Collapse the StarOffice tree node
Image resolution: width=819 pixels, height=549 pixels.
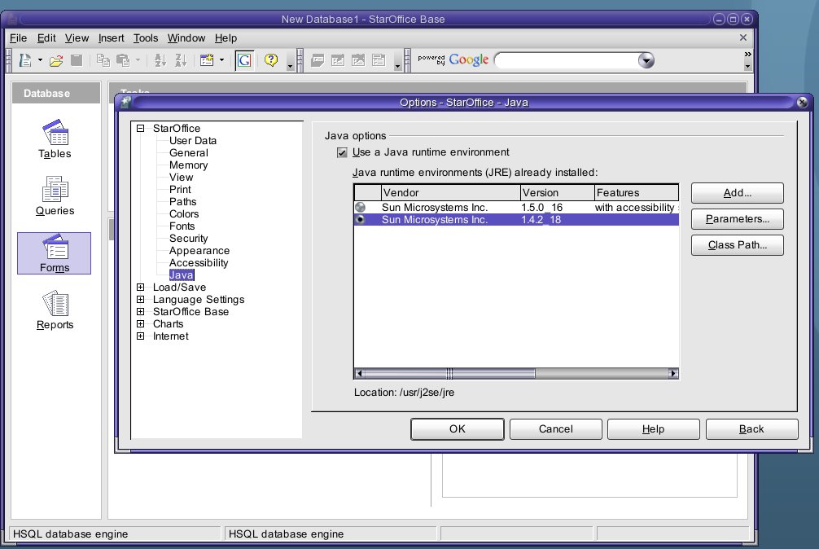[x=141, y=129]
